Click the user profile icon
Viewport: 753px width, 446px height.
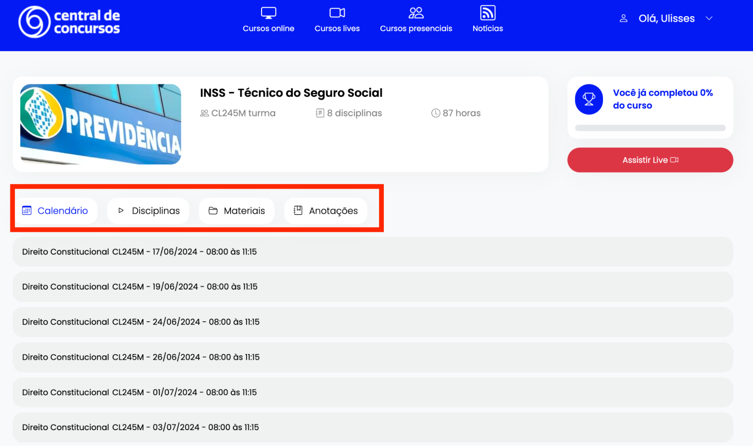[623, 18]
